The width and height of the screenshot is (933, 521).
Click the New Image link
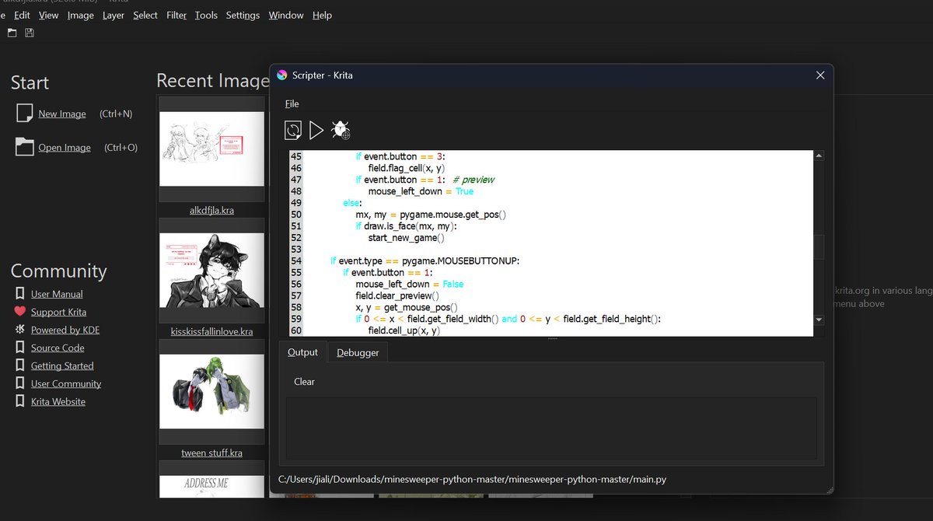point(62,114)
